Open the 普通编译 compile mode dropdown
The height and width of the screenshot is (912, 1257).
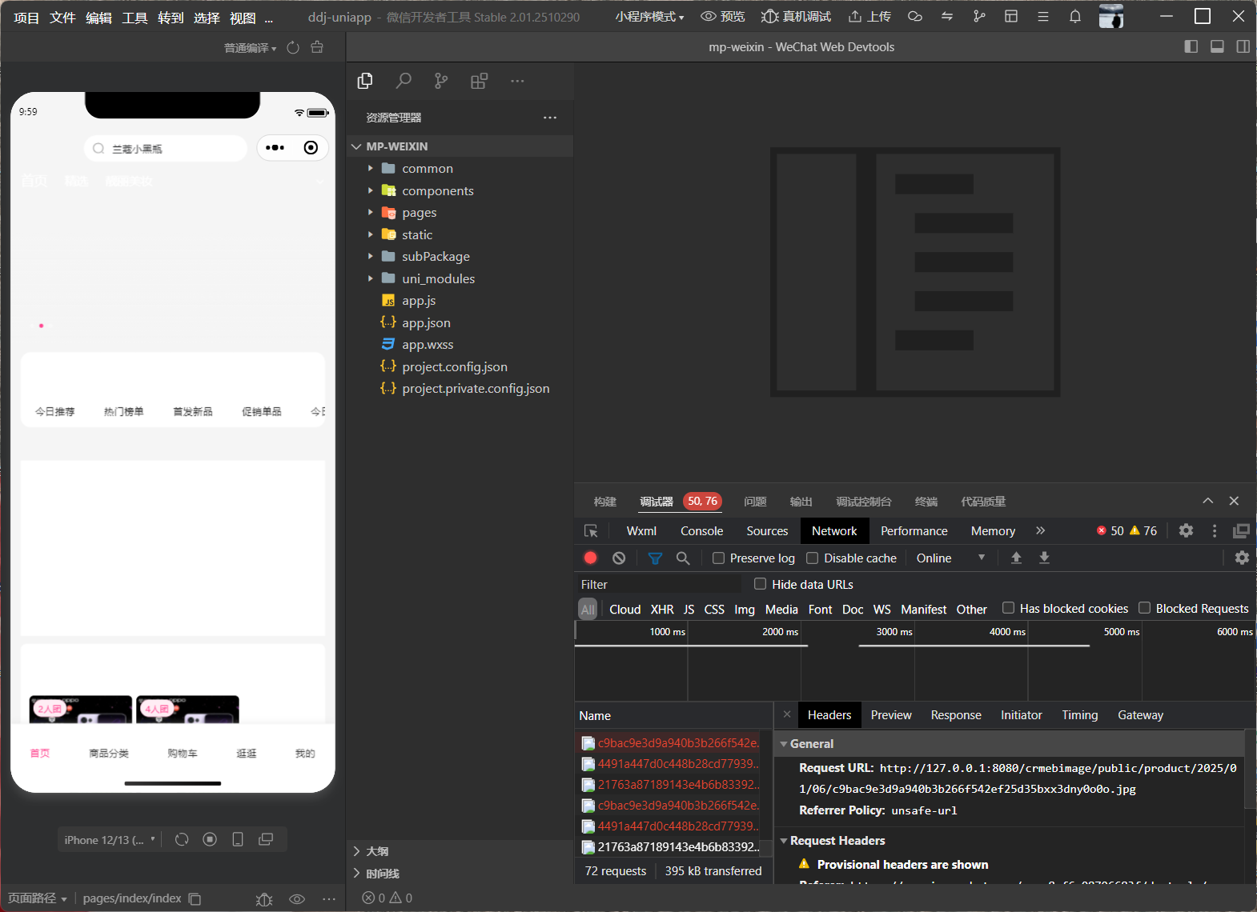click(x=250, y=48)
